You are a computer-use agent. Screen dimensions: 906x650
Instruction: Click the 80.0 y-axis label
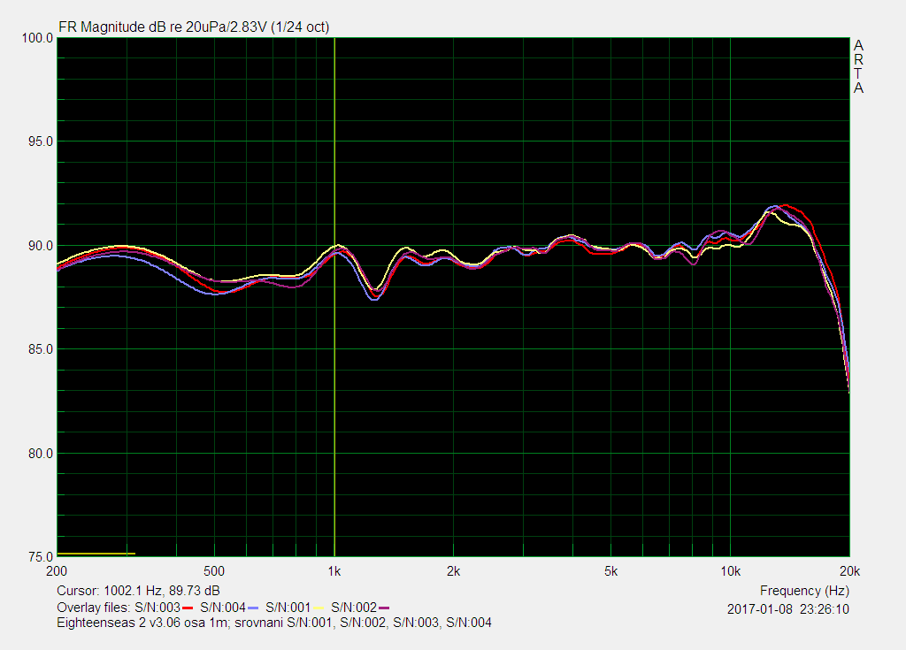(x=40, y=454)
